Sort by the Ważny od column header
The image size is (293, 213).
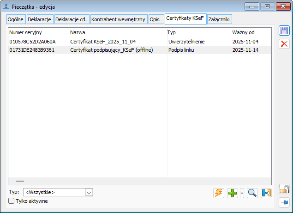[251, 32]
